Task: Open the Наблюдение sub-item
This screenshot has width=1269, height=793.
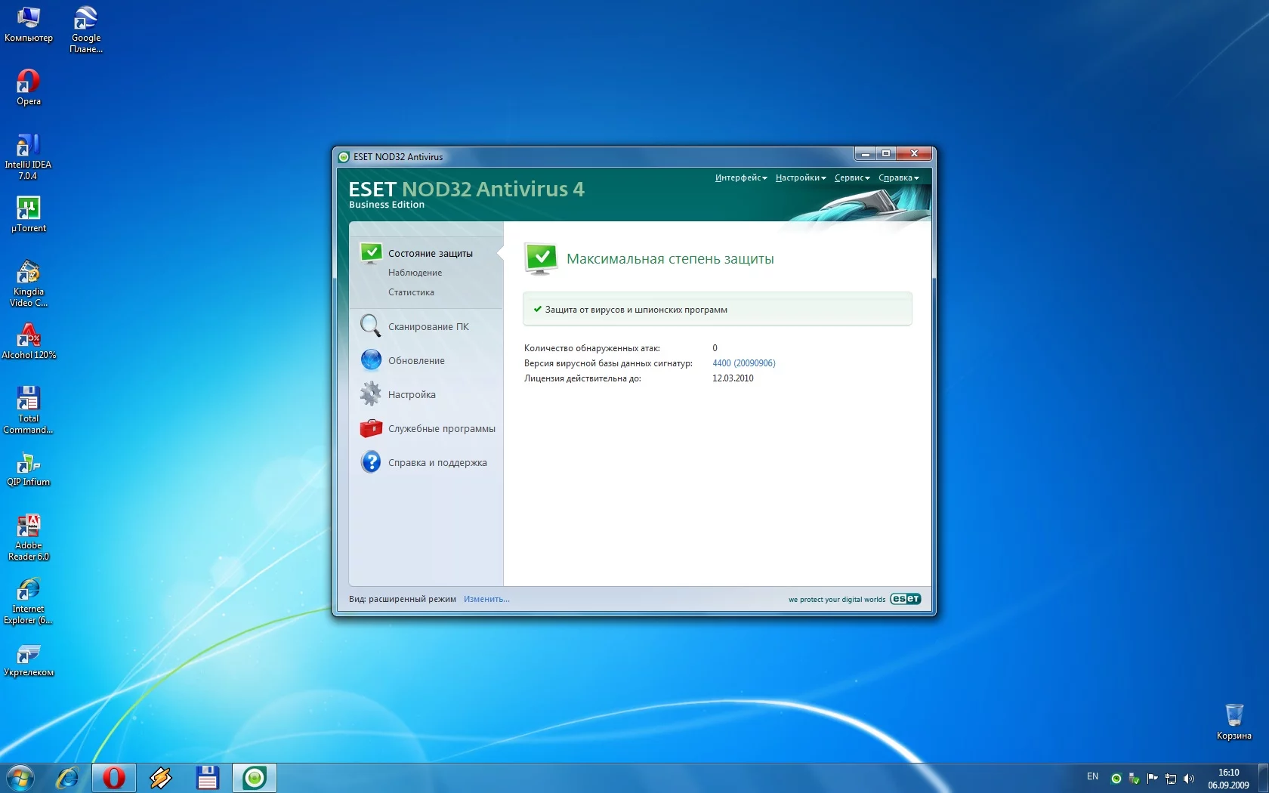Action: tap(415, 273)
